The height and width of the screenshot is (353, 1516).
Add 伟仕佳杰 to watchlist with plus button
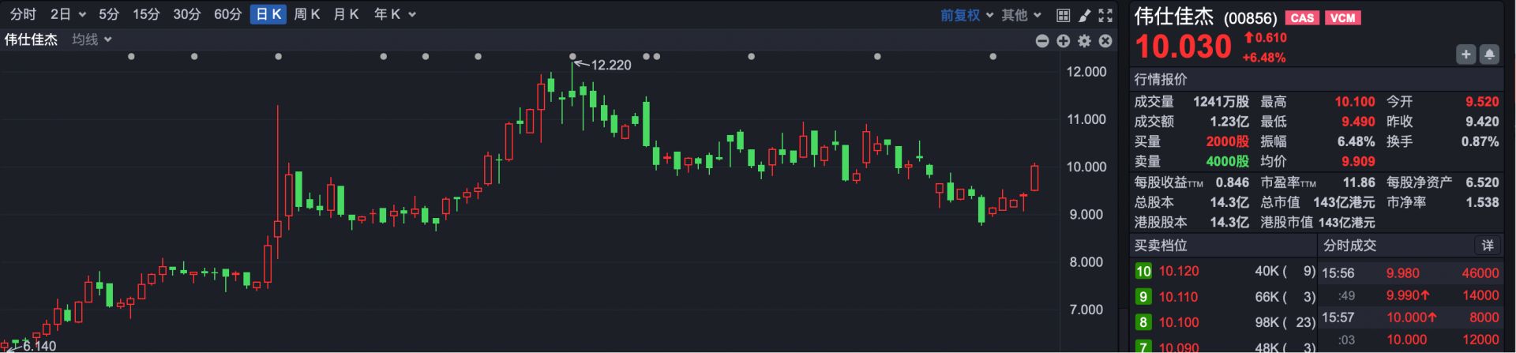pyautogui.click(x=1465, y=54)
